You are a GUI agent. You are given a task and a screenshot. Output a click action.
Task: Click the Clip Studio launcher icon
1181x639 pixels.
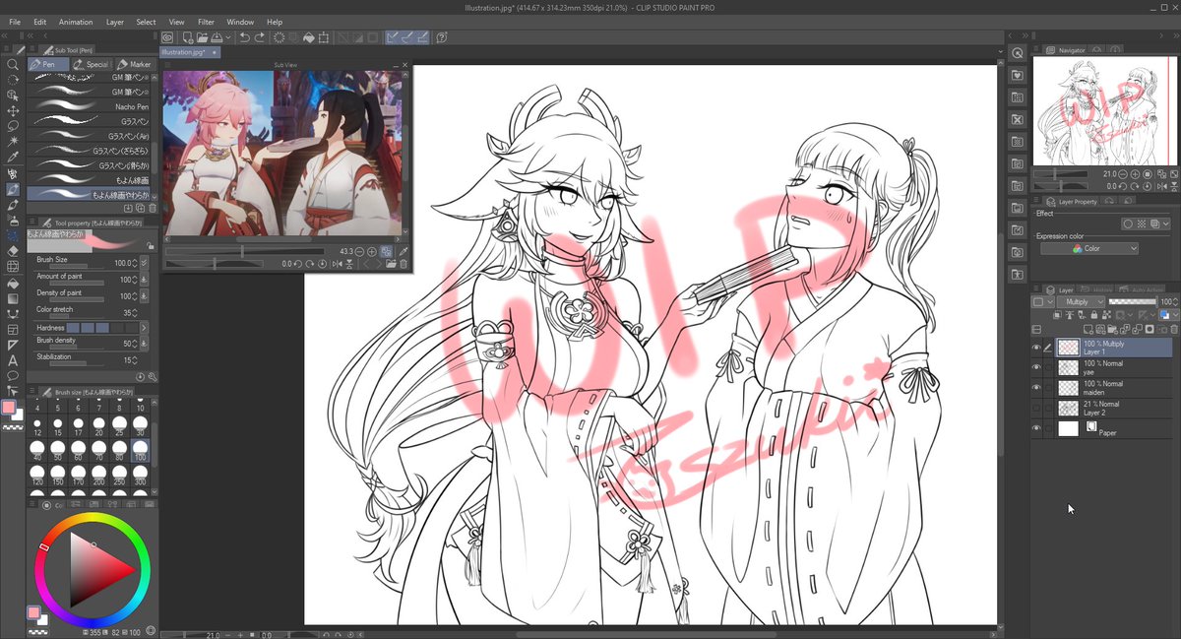click(167, 37)
